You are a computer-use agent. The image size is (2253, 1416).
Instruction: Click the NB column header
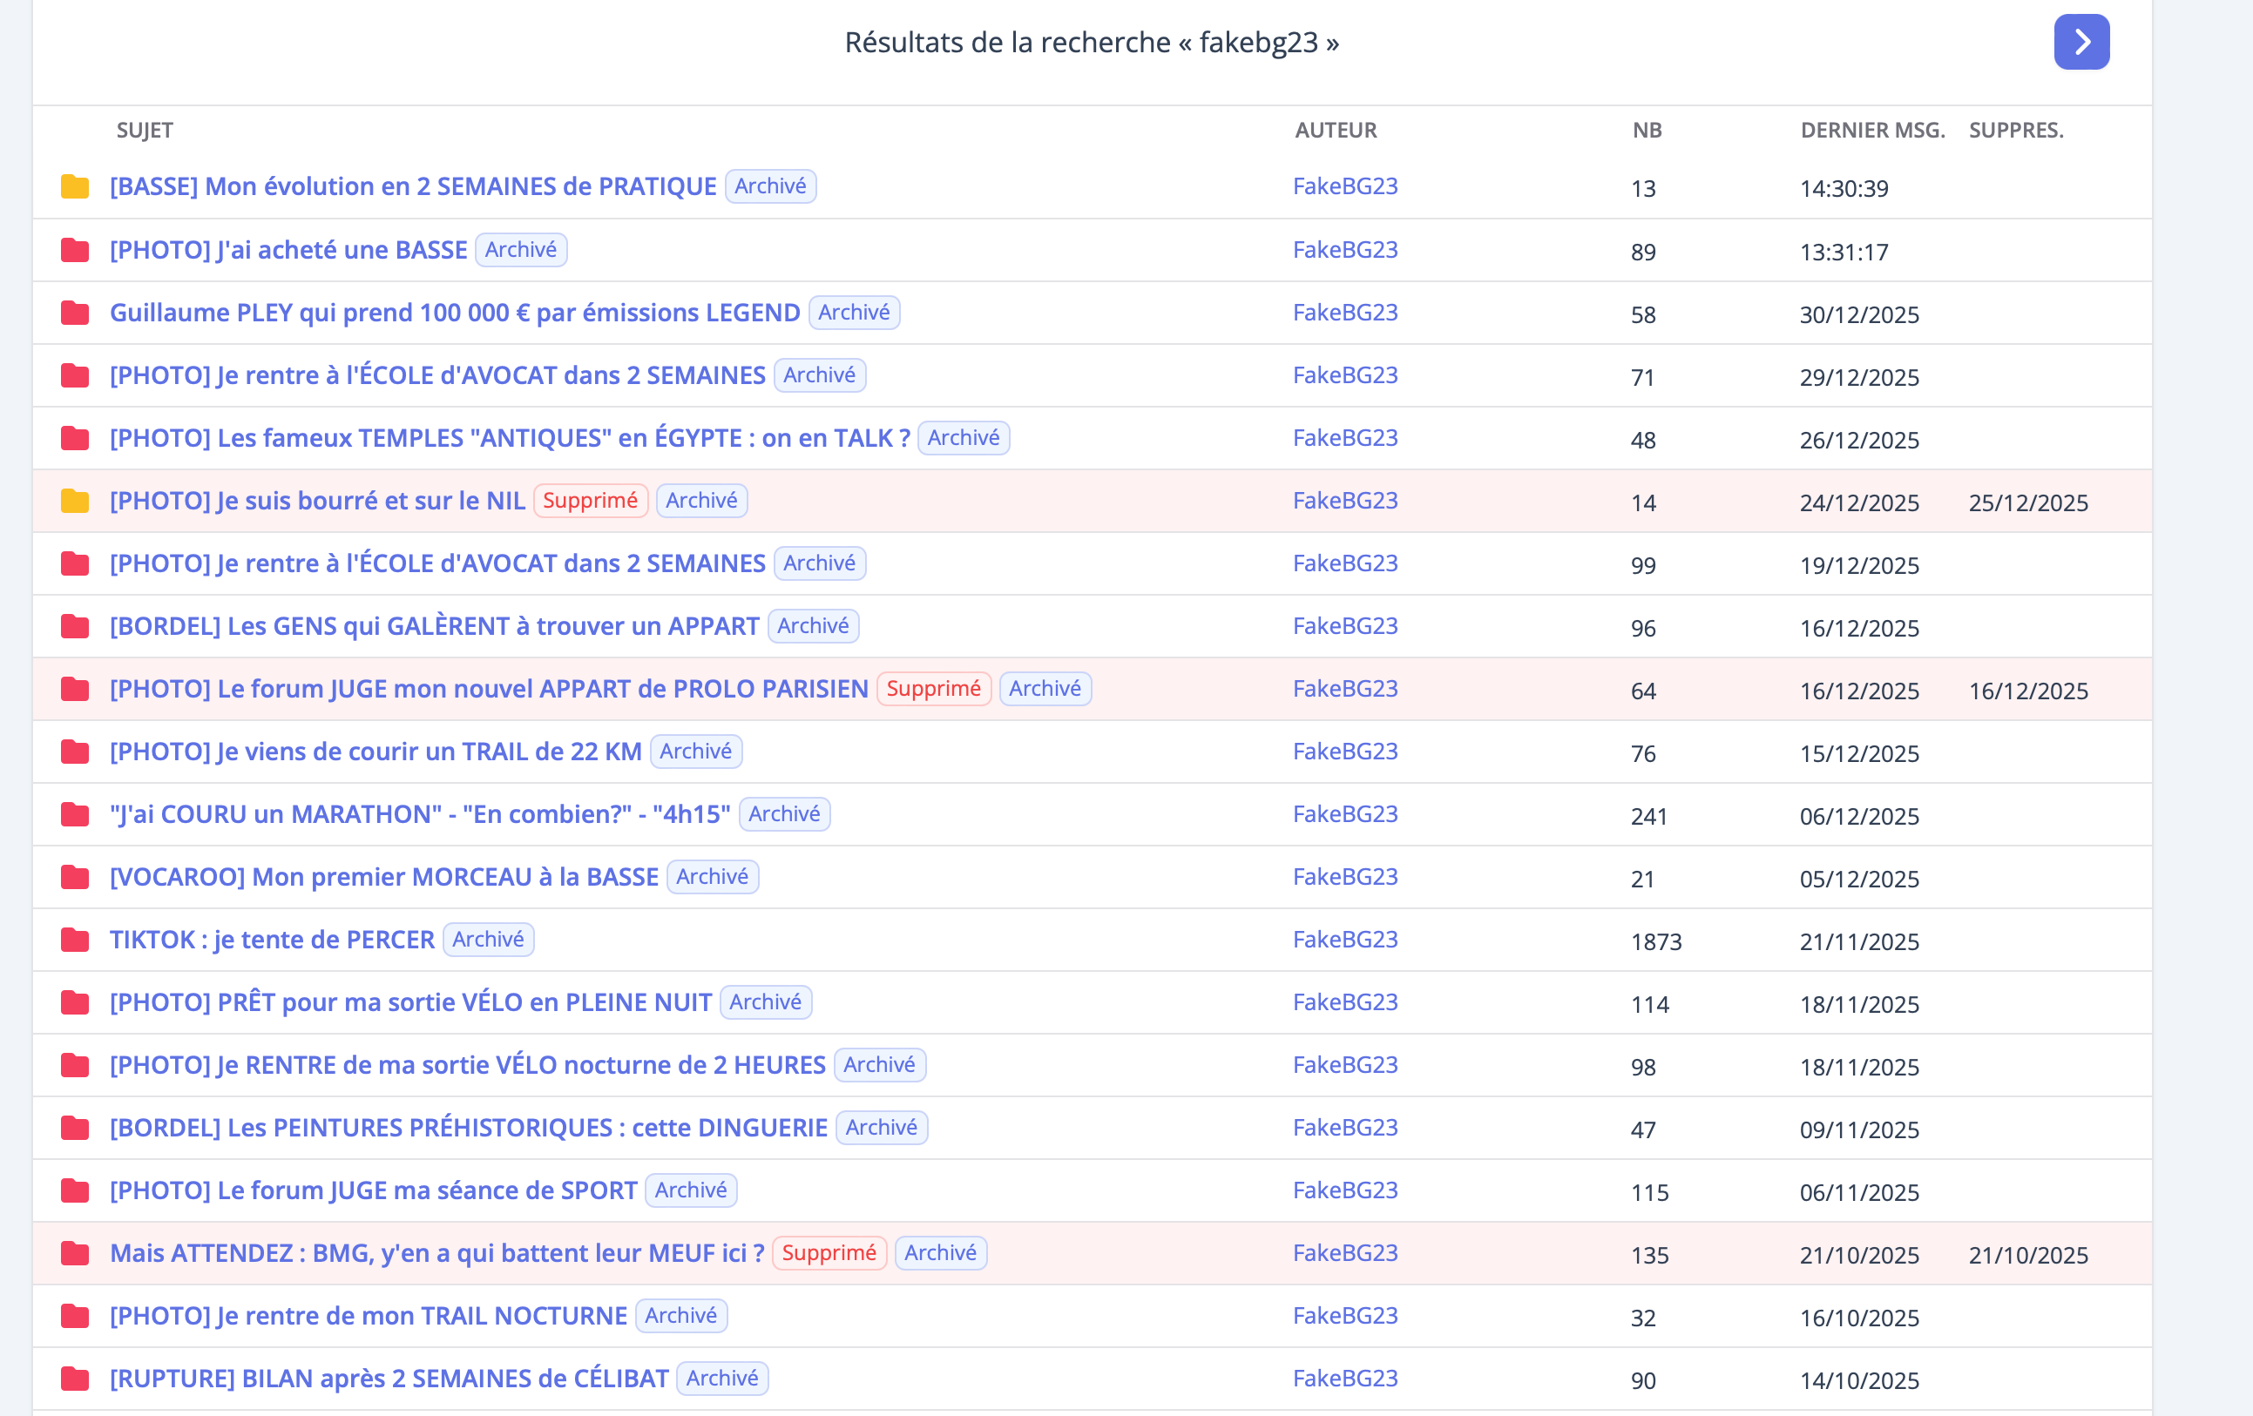[1647, 130]
